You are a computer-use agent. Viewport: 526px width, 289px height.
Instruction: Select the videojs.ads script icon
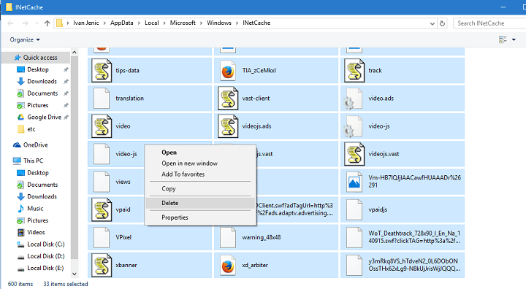pos(228,126)
